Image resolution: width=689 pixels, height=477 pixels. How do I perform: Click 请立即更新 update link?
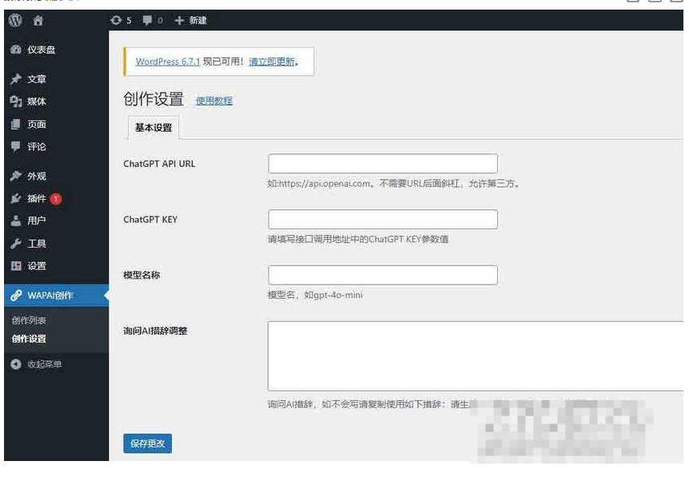tap(272, 62)
